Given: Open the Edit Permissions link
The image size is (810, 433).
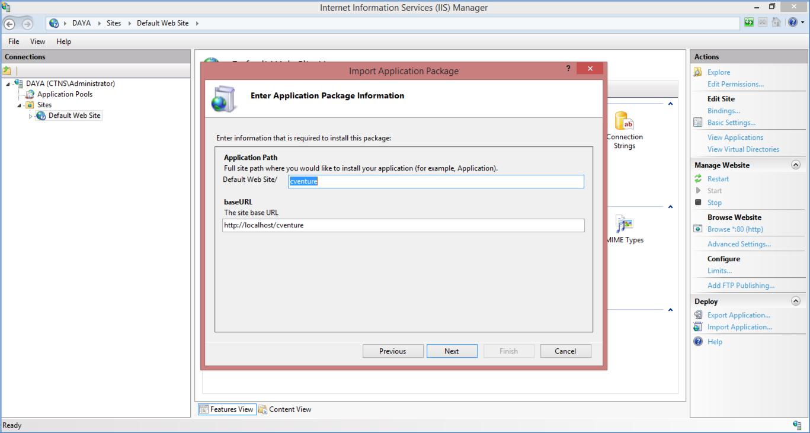Looking at the screenshot, I should [x=735, y=84].
